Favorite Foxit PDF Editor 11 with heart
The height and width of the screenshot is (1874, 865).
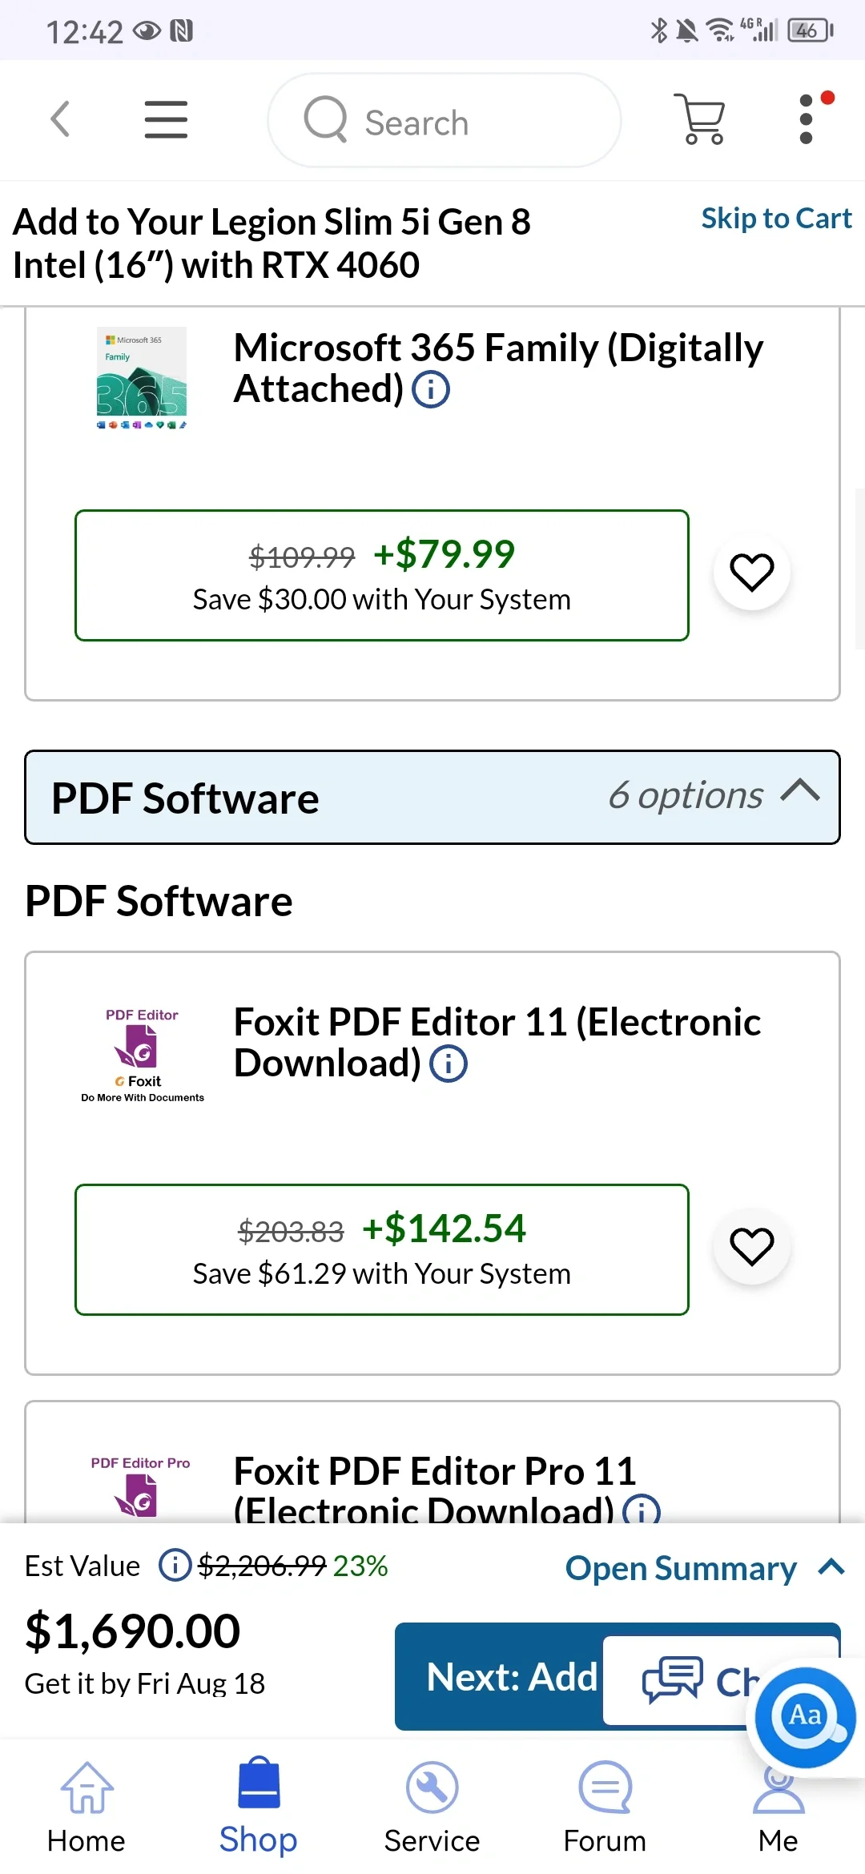(x=751, y=1247)
